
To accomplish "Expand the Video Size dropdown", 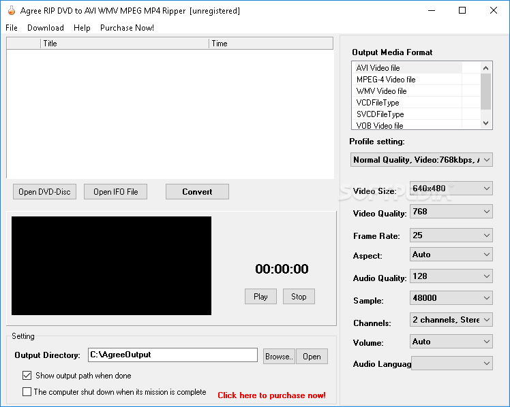I will [x=487, y=189].
